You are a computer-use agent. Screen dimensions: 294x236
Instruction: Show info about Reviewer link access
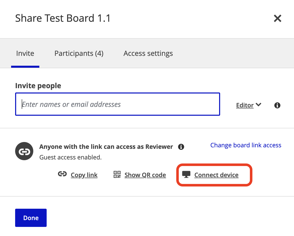click(181, 147)
